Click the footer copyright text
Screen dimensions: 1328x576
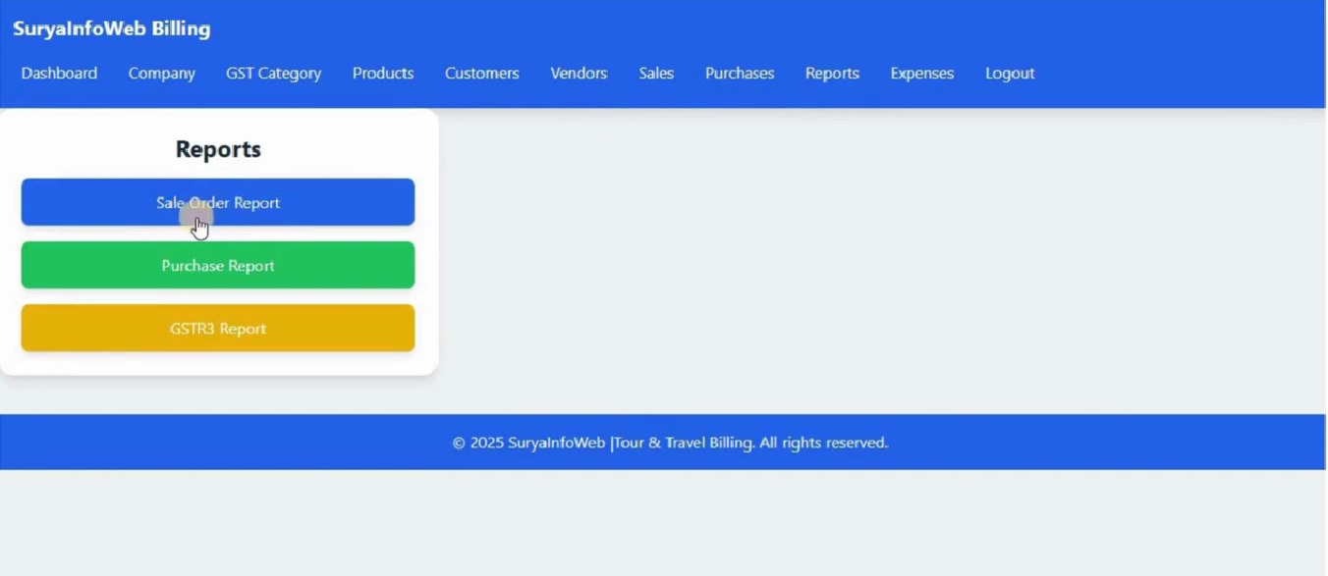pos(671,443)
